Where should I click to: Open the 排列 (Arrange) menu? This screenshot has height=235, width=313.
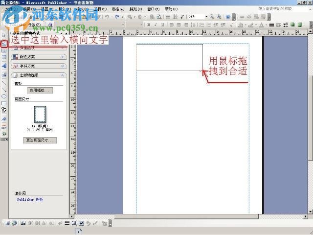135,9
